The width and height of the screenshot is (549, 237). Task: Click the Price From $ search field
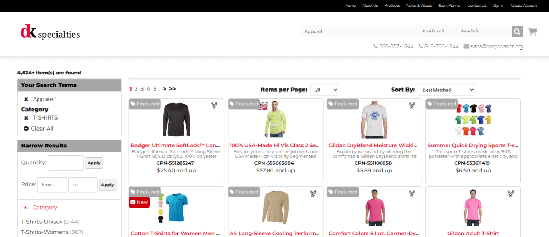pyautogui.click(x=438, y=32)
